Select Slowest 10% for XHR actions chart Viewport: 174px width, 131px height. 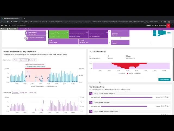[23, 92]
